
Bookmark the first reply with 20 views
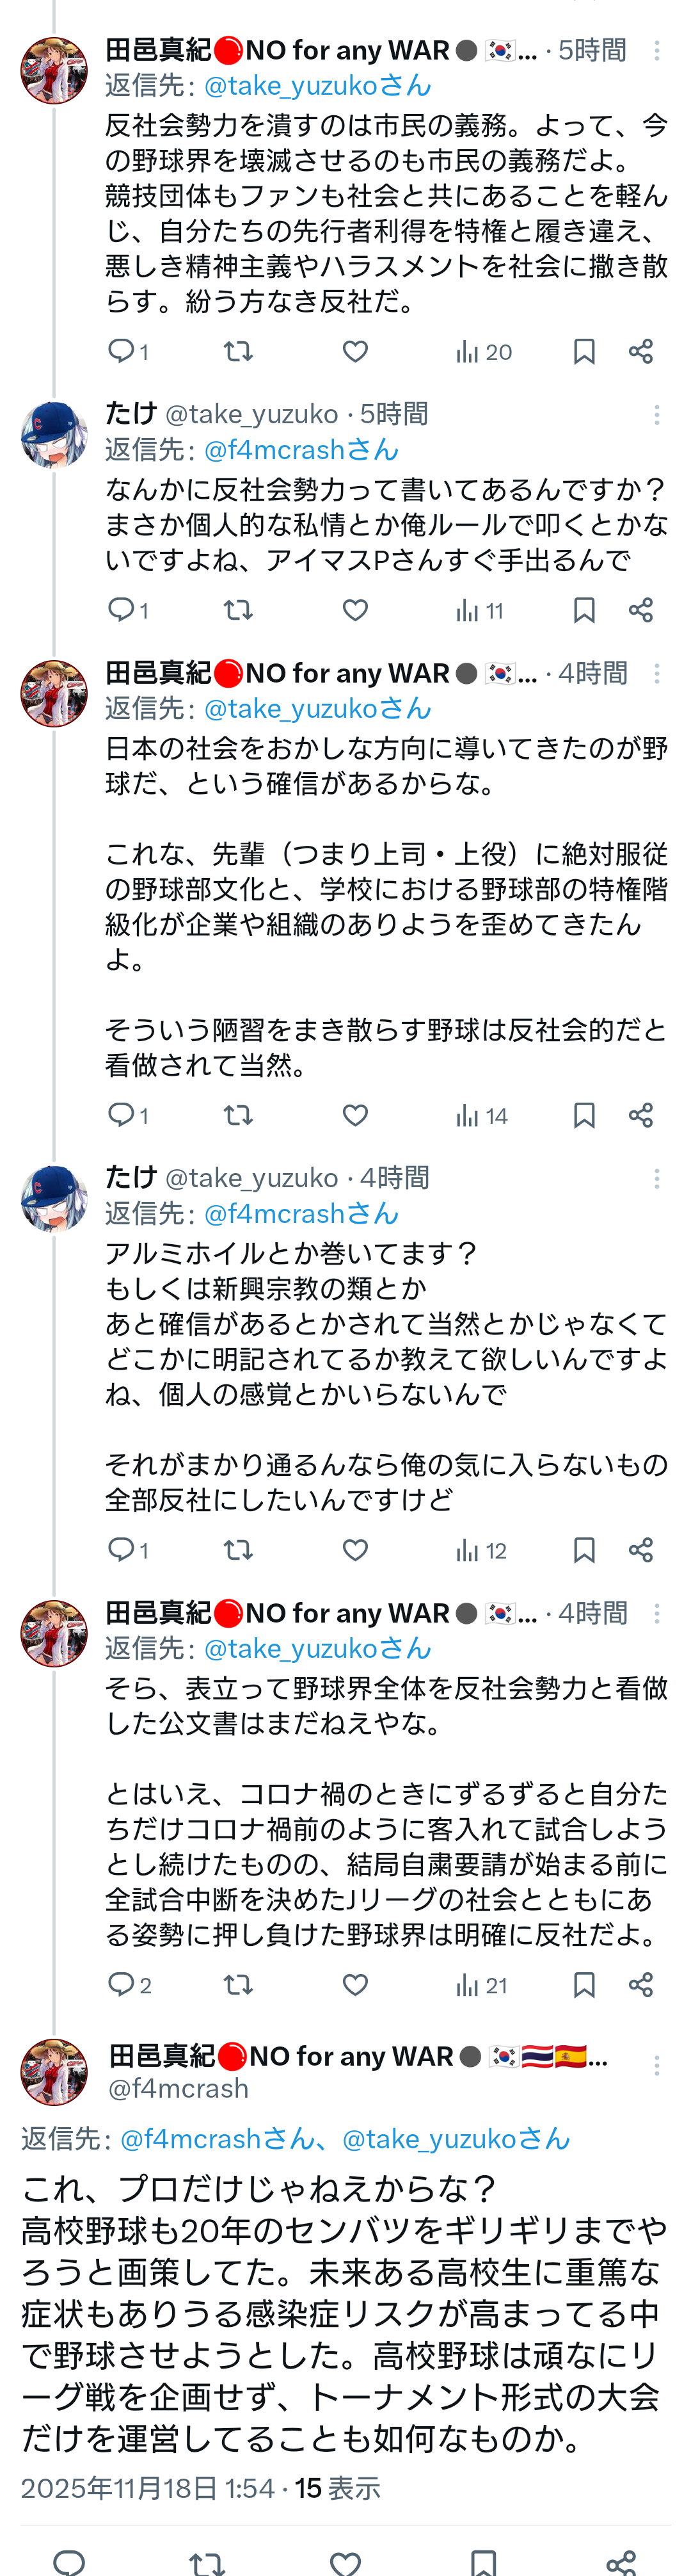point(584,351)
